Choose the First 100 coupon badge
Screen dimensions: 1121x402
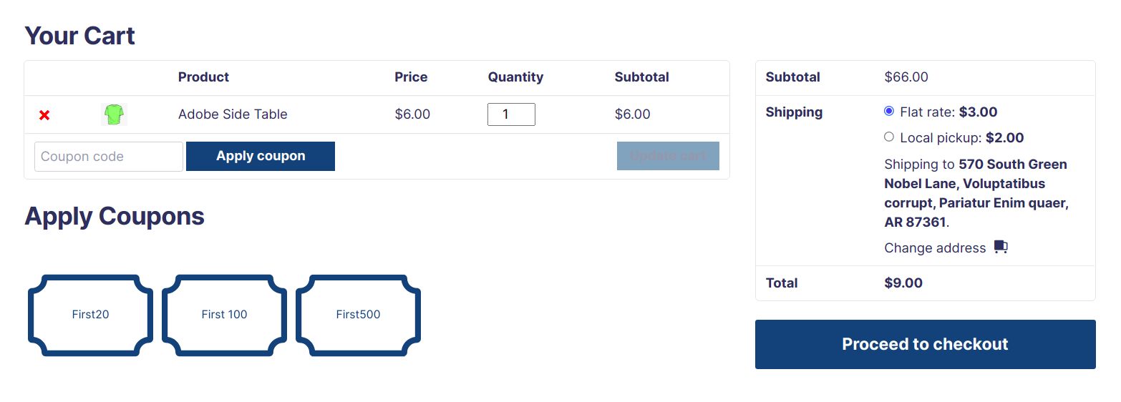click(x=224, y=315)
